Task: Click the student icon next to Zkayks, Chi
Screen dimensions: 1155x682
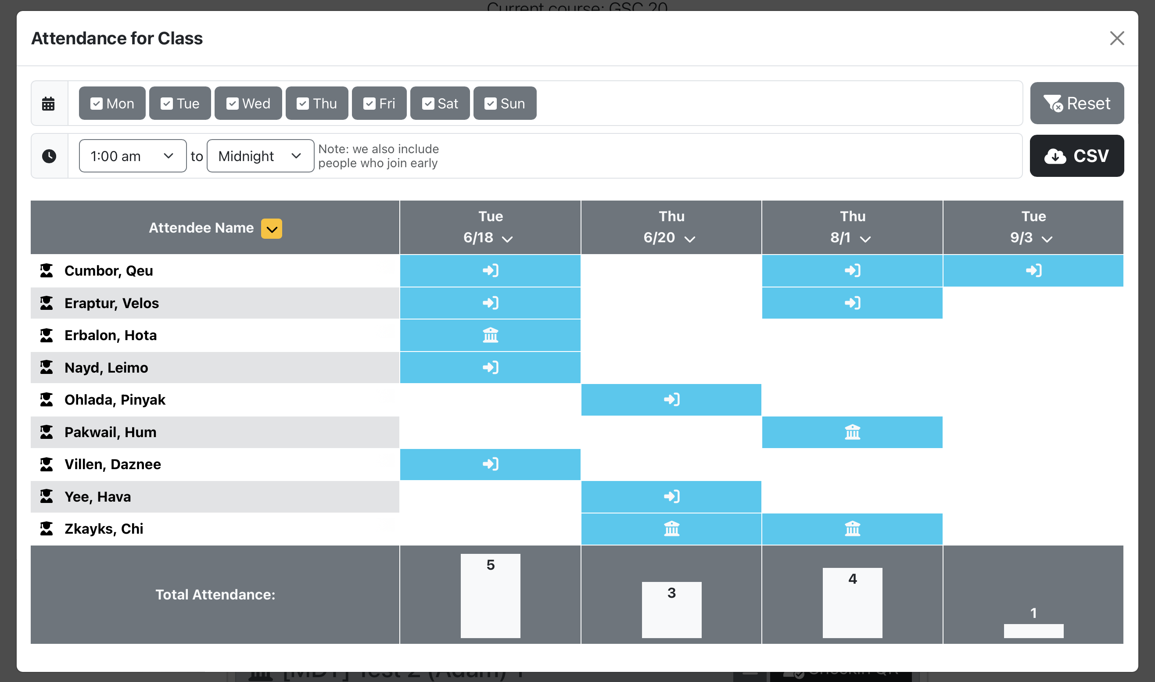Action: (x=47, y=528)
